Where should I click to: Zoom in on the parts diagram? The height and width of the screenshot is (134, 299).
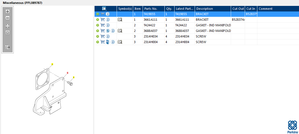(x=8, y=11)
